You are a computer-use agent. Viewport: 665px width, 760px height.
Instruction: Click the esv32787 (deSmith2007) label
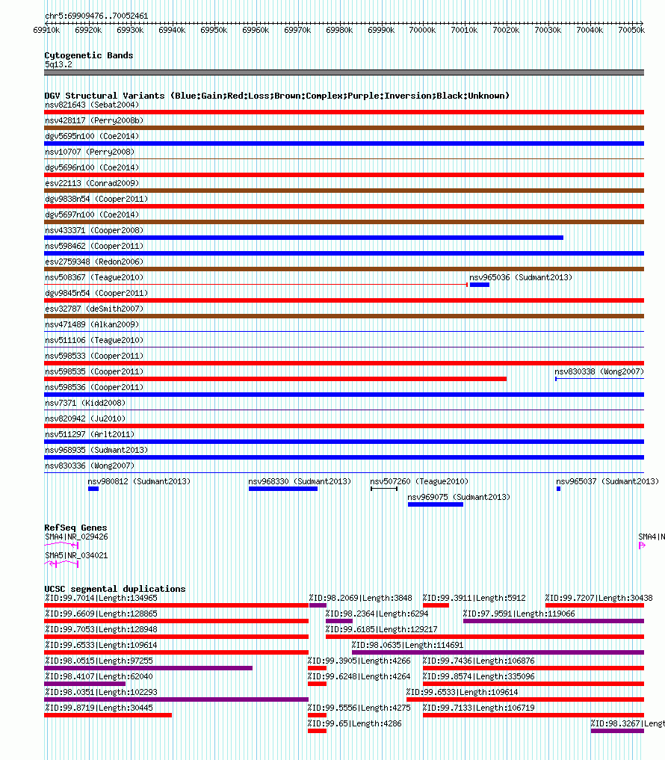[x=94, y=309]
